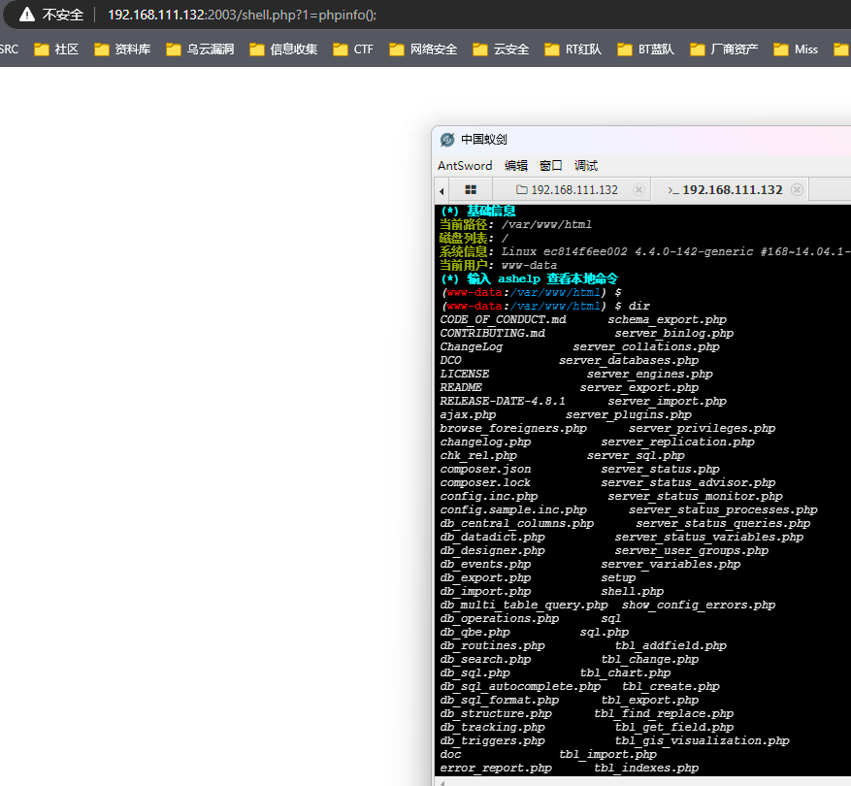Open the 调试 menu
The width and height of the screenshot is (851, 786).
click(x=585, y=166)
